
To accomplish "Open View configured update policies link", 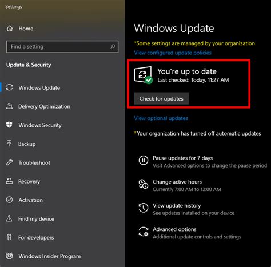I will tap(173, 53).
